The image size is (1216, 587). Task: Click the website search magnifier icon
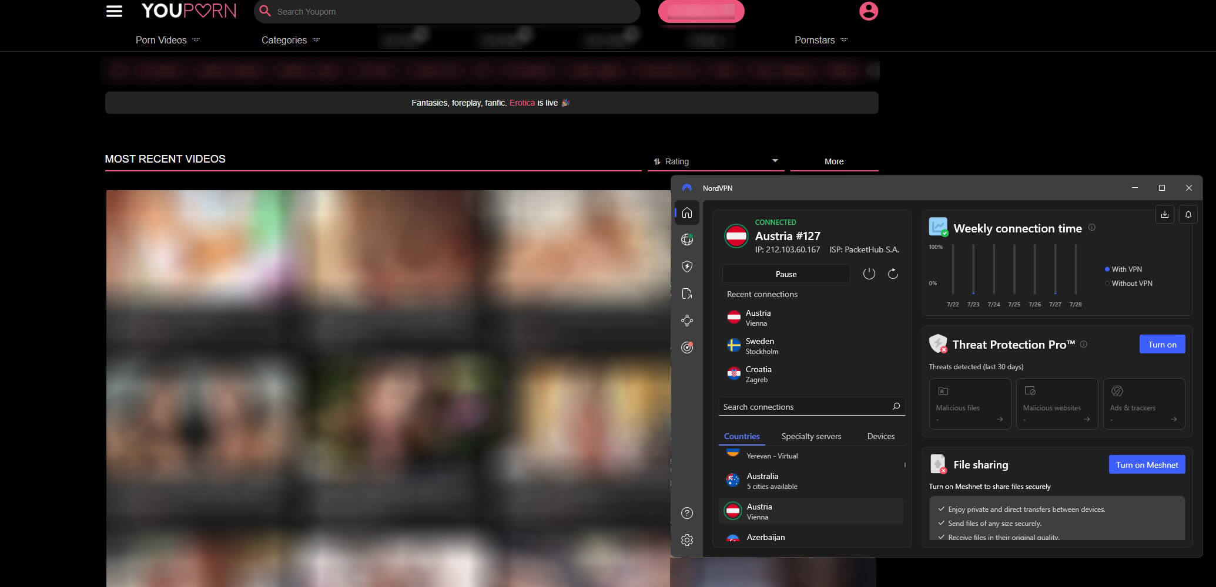[265, 11]
